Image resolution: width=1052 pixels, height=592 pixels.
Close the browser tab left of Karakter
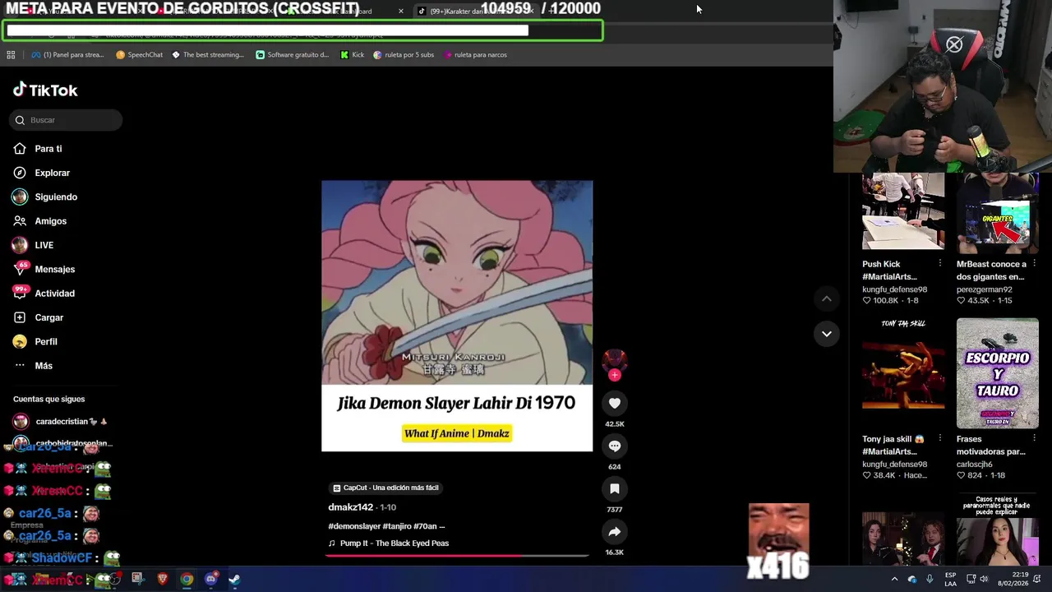click(x=400, y=12)
